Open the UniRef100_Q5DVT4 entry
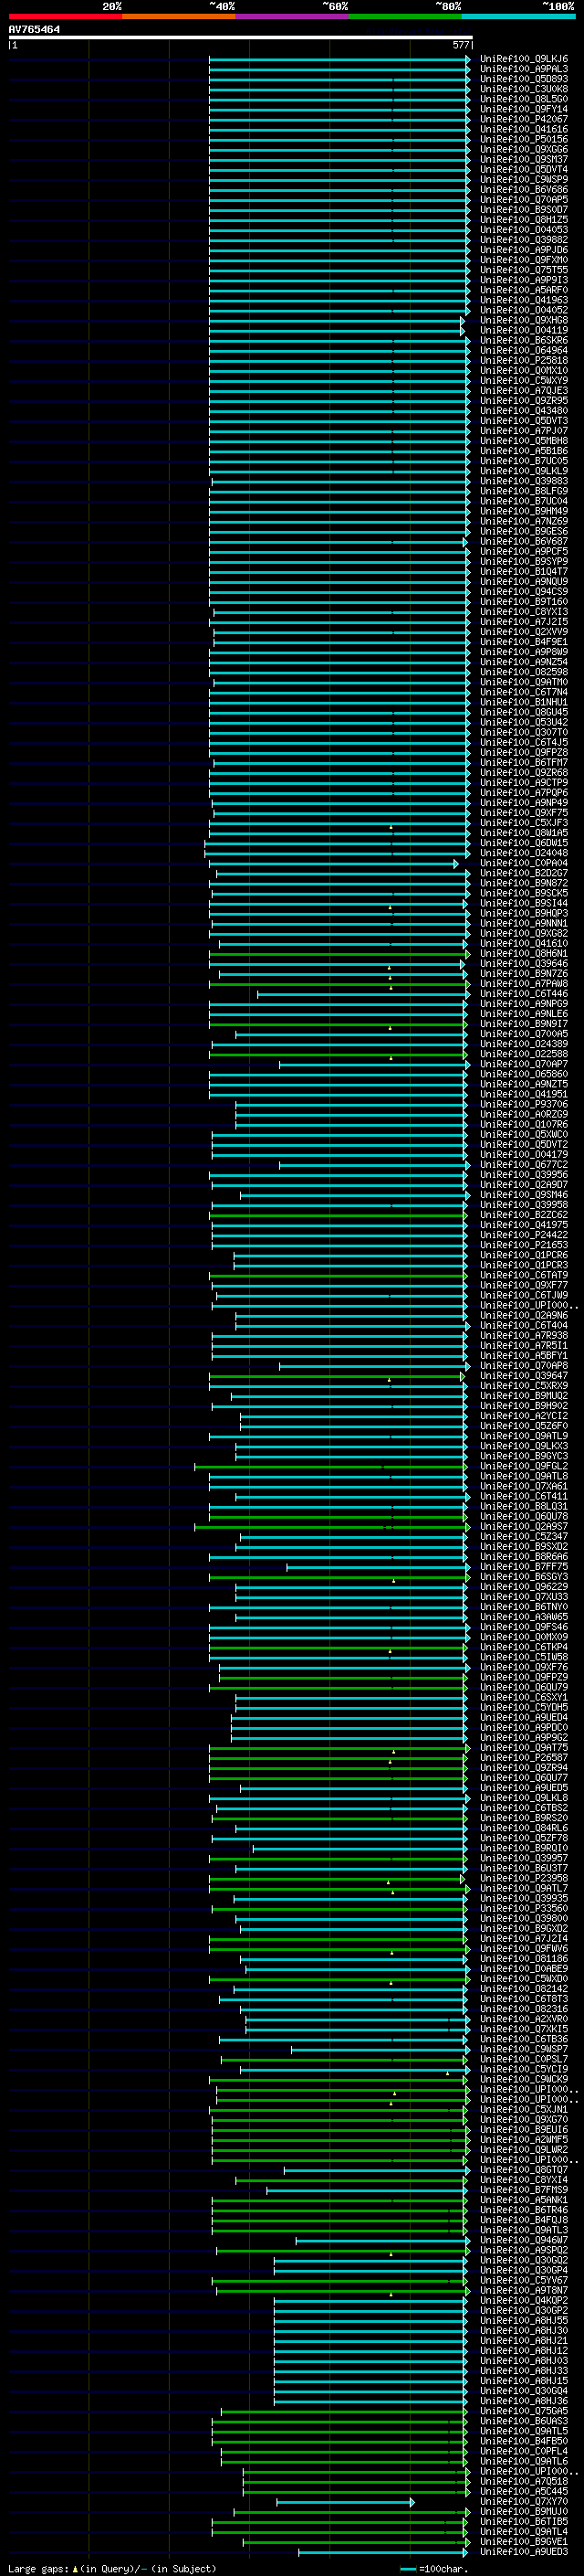The width and height of the screenshot is (584, 2576). 524,169
